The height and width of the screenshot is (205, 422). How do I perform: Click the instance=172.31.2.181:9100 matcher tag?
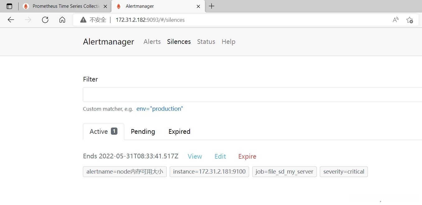[x=209, y=172]
